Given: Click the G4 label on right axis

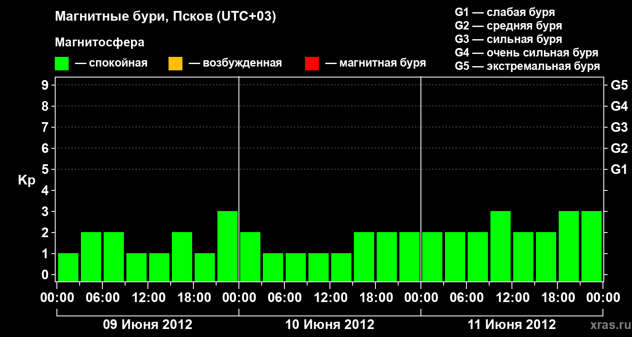Looking at the screenshot, I should (619, 106).
